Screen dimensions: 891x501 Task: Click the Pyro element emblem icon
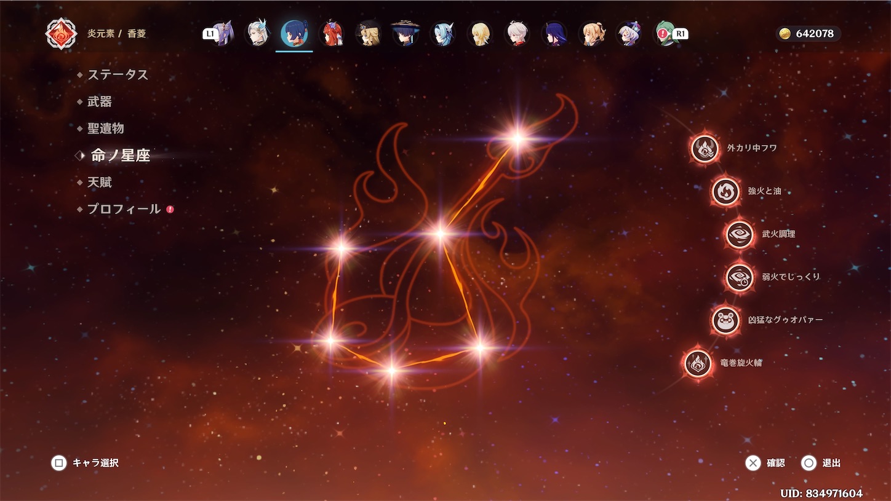click(61, 34)
